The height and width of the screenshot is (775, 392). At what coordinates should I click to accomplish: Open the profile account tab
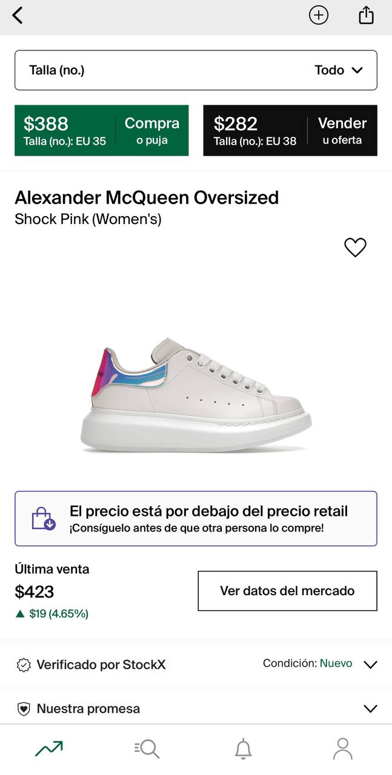(x=342, y=749)
